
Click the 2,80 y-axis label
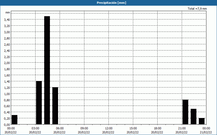click(7, 38)
